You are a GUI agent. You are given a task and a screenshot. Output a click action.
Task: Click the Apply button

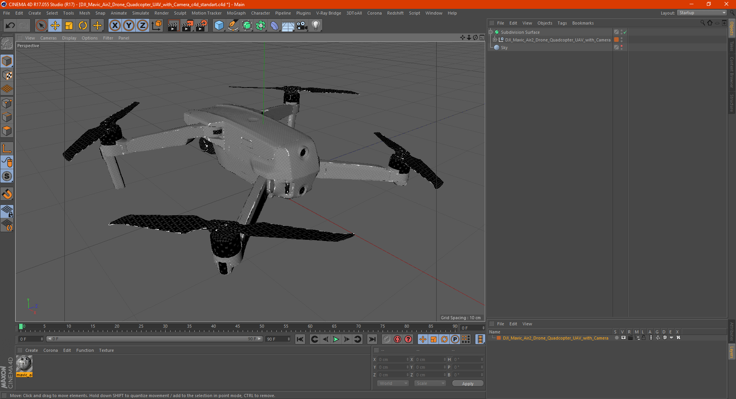(x=468, y=384)
